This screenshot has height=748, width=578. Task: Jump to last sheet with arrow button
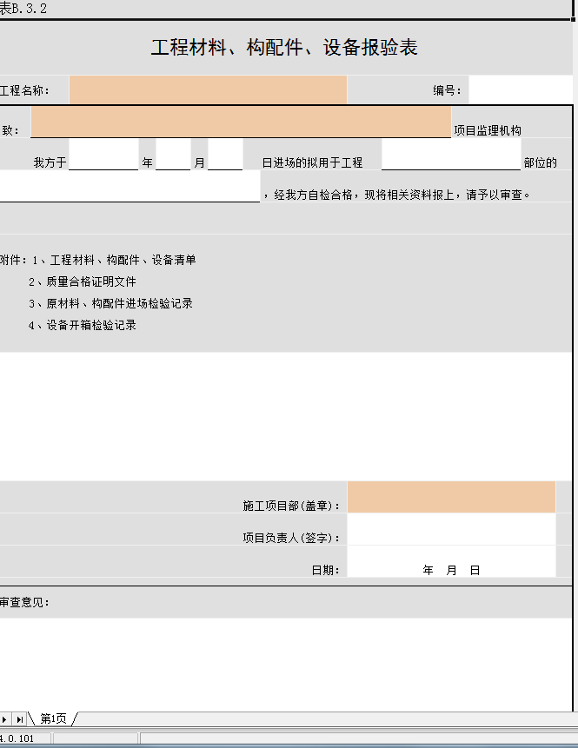(x=19, y=719)
